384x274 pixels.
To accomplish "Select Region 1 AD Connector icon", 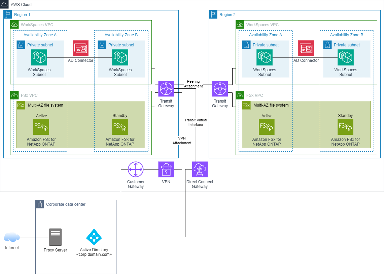I will (x=80, y=48).
